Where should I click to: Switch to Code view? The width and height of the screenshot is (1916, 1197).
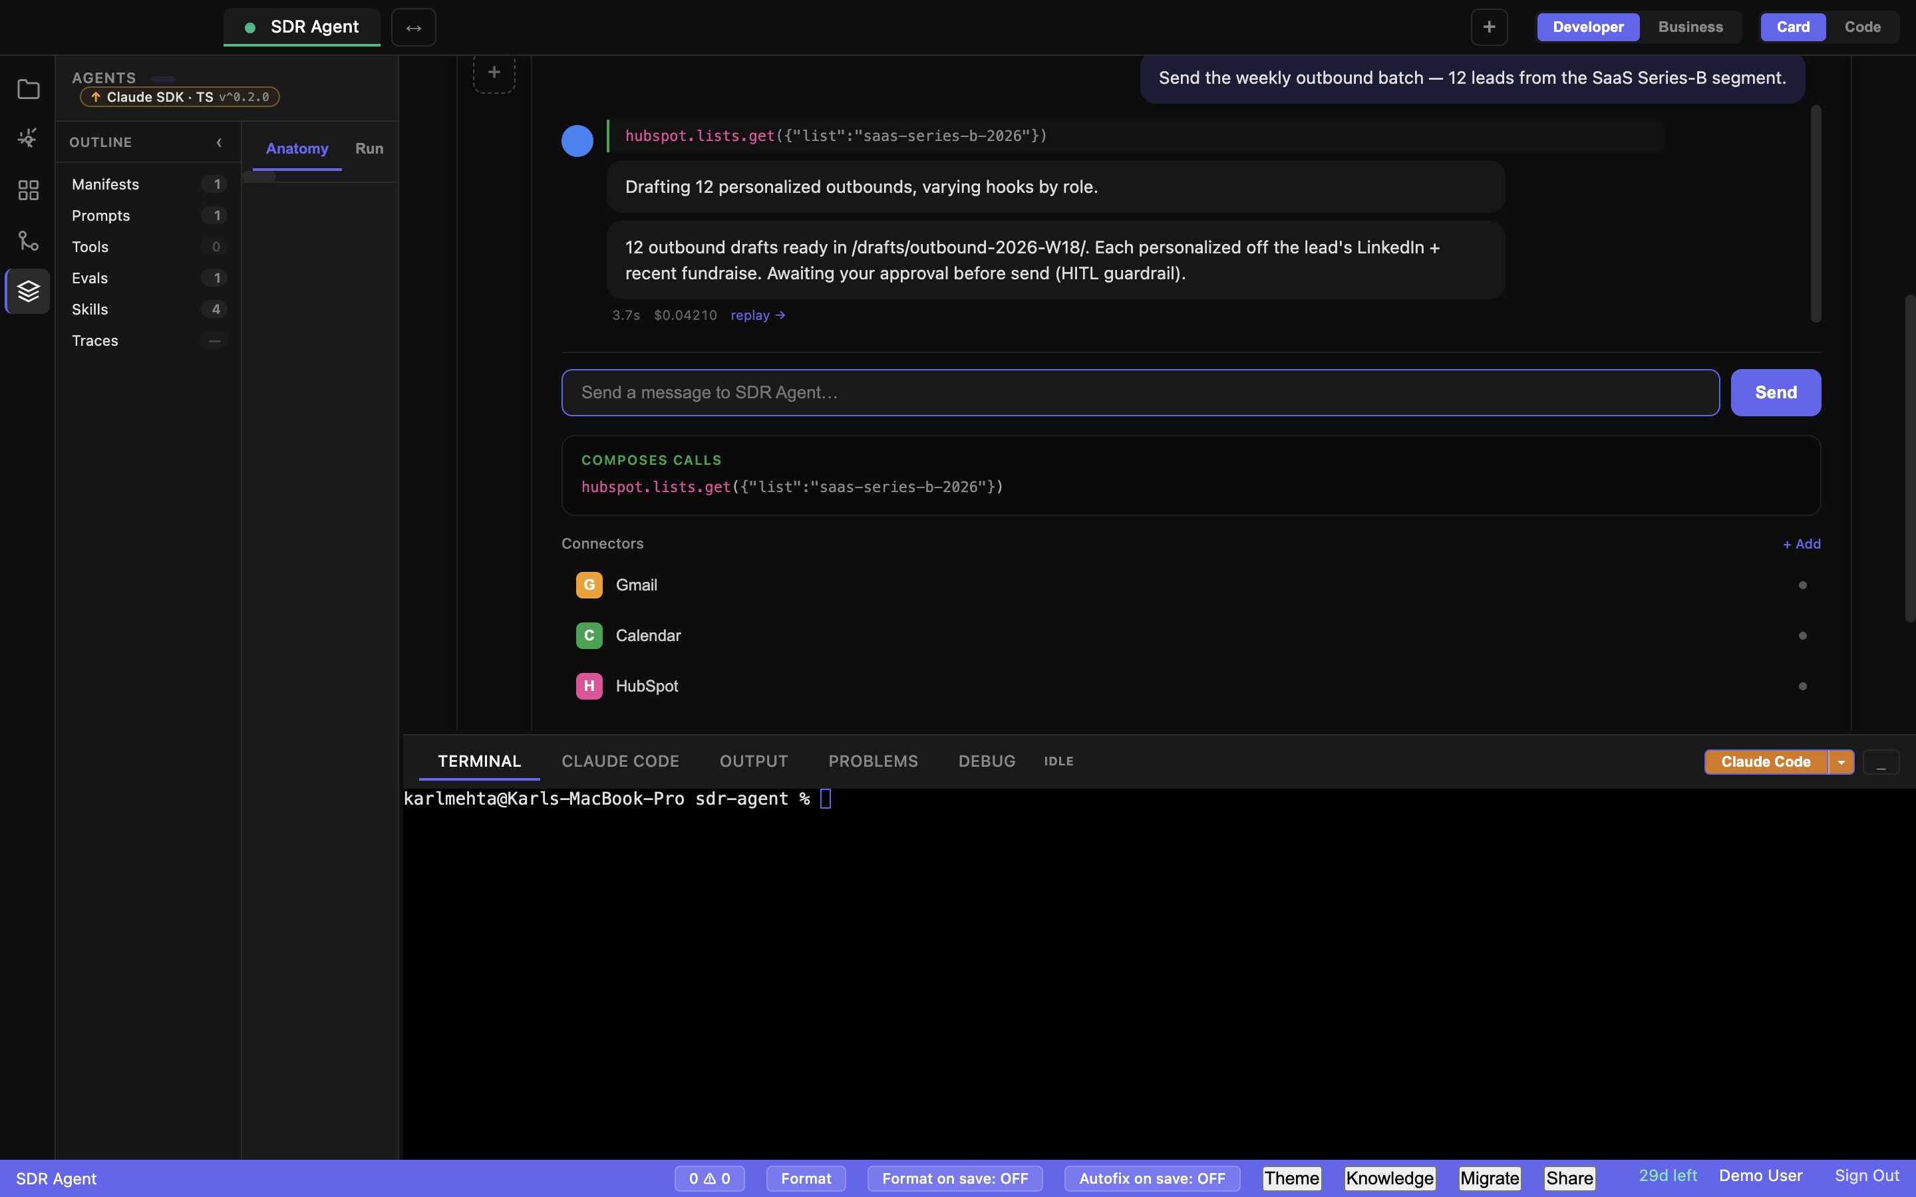click(x=1862, y=27)
